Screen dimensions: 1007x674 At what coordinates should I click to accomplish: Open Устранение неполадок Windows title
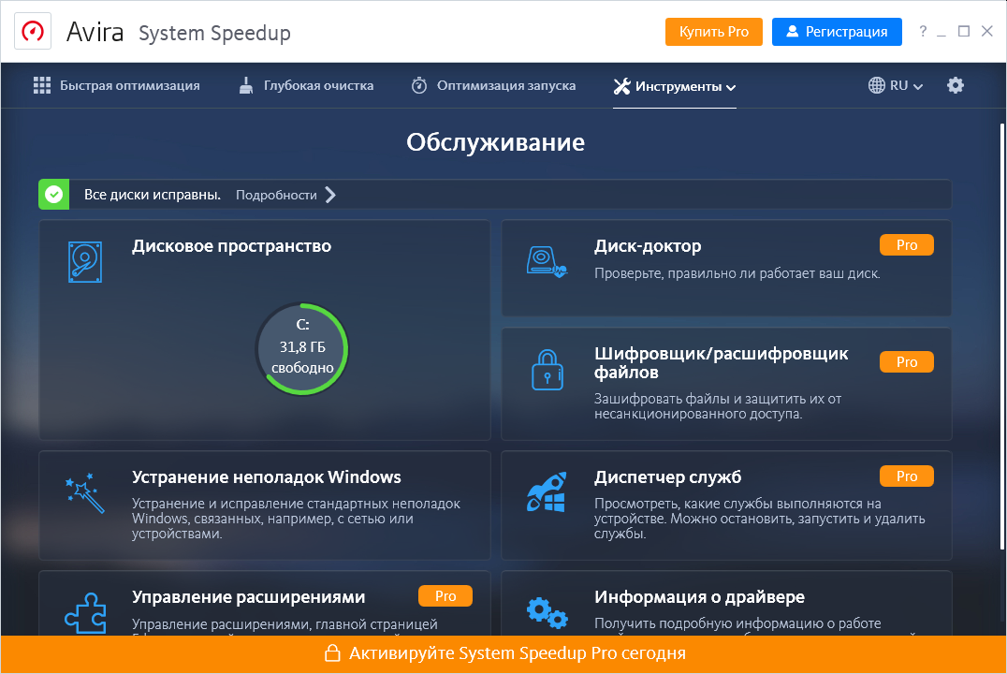click(x=267, y=476)
